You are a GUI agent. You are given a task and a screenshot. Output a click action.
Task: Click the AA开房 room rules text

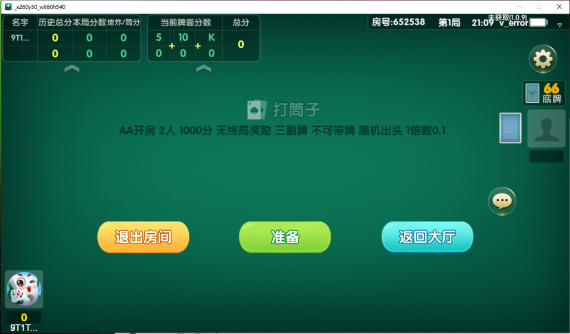tap(284, 132)
